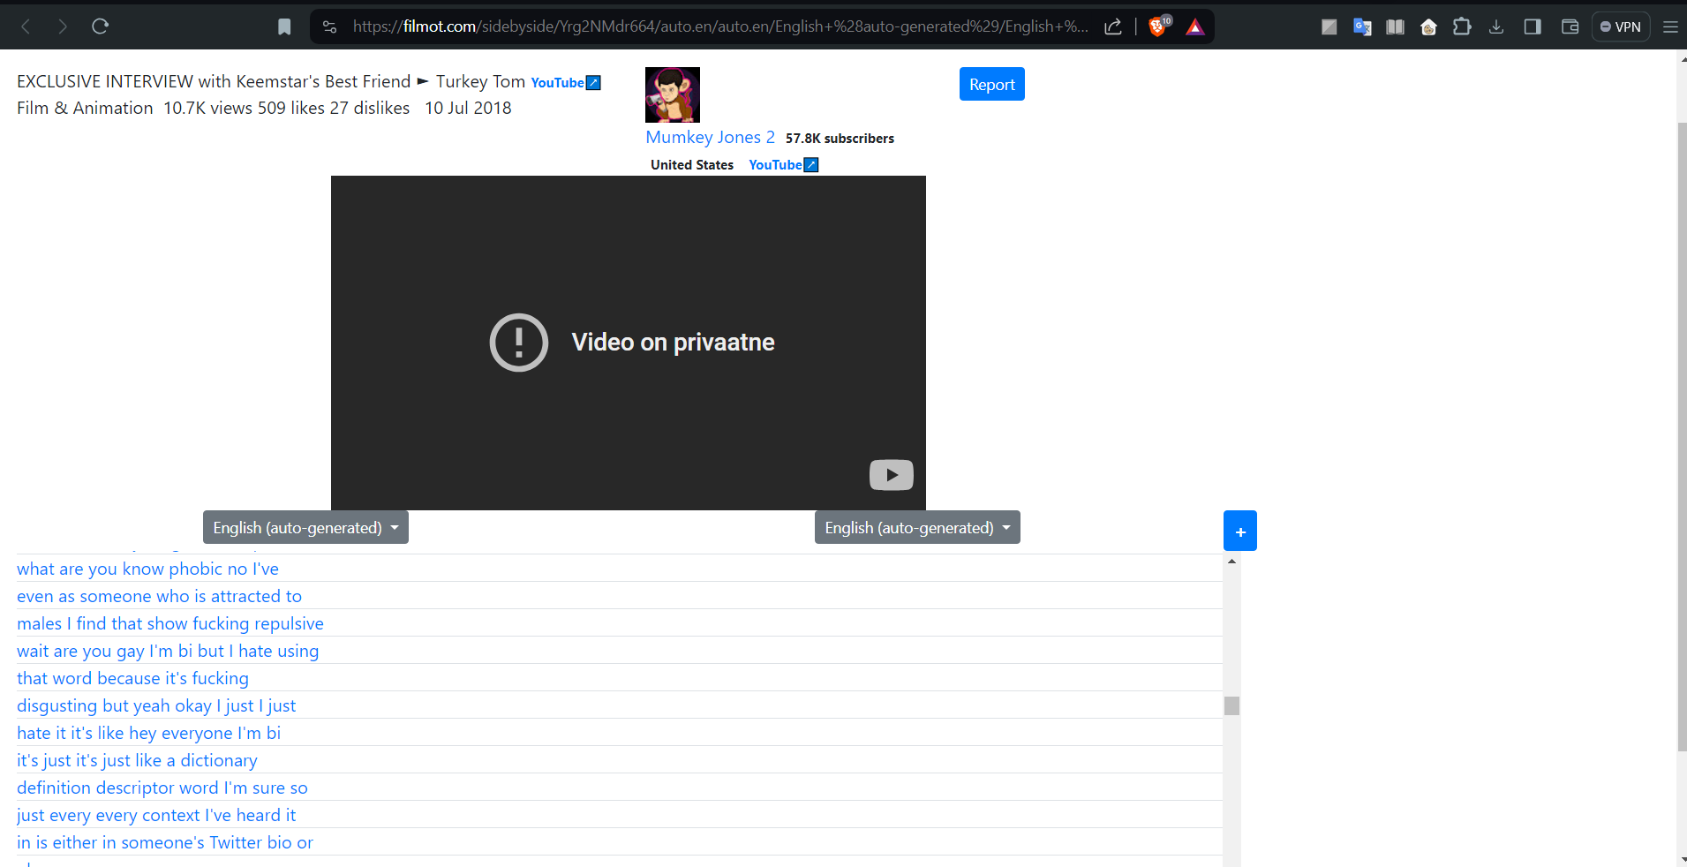Open the site settings control in address bar
This screenshot has height=867, width=1687.
pyautogui.click(x=330, y=26)
